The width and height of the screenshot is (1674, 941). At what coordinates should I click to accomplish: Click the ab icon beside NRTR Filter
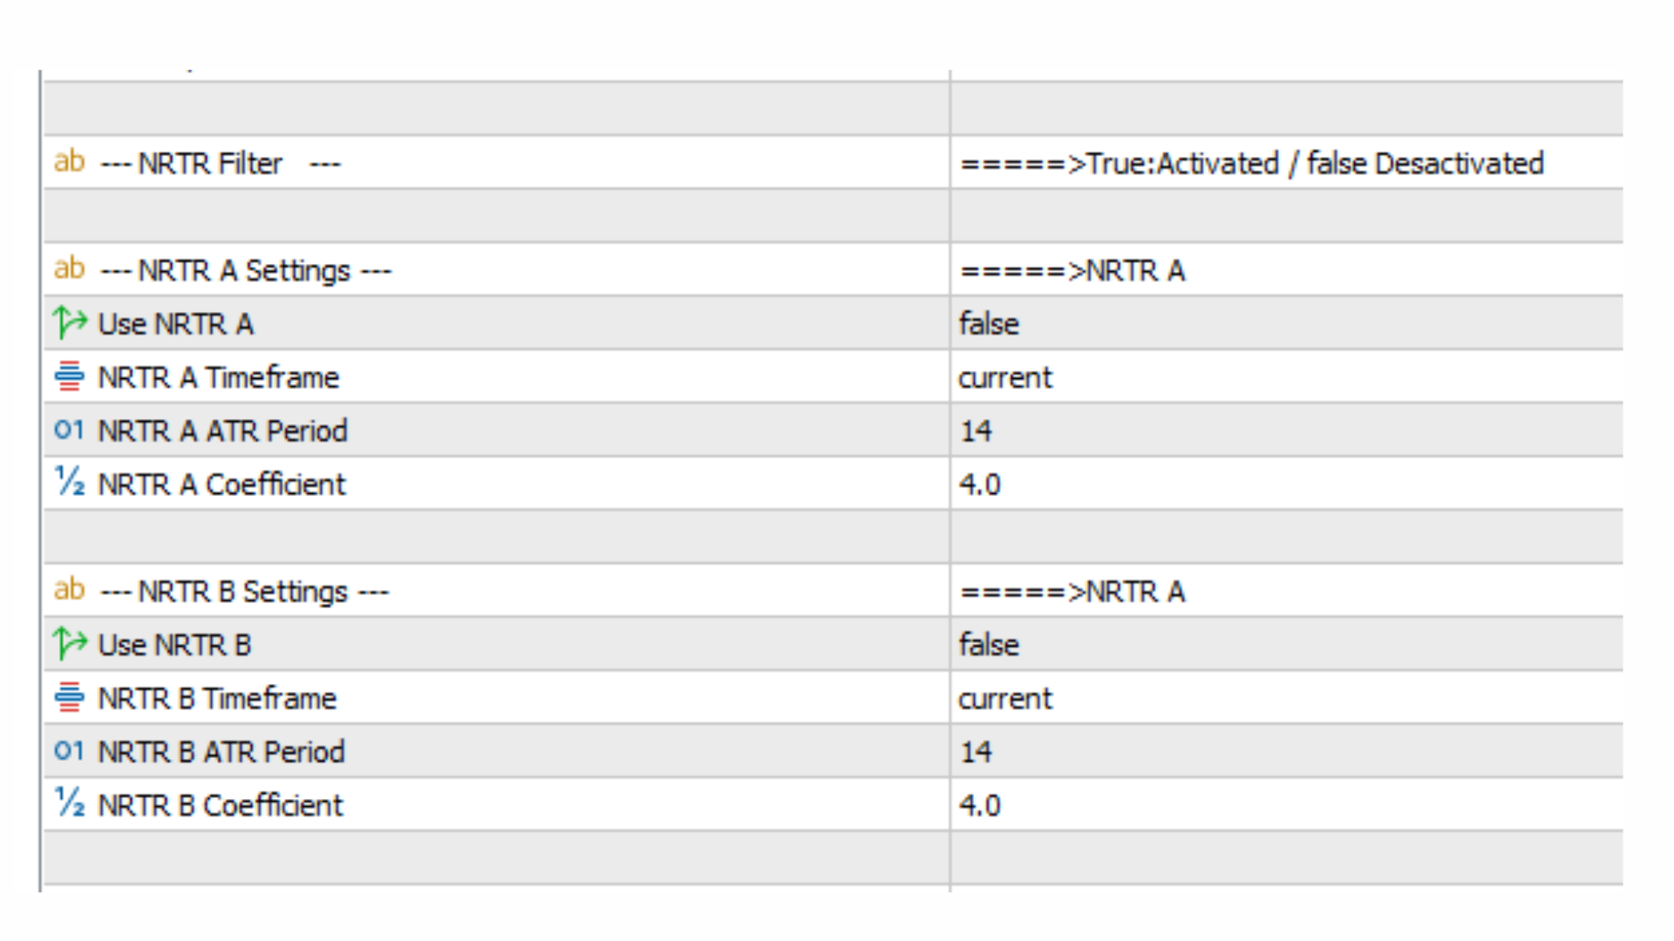click(69, 162)
